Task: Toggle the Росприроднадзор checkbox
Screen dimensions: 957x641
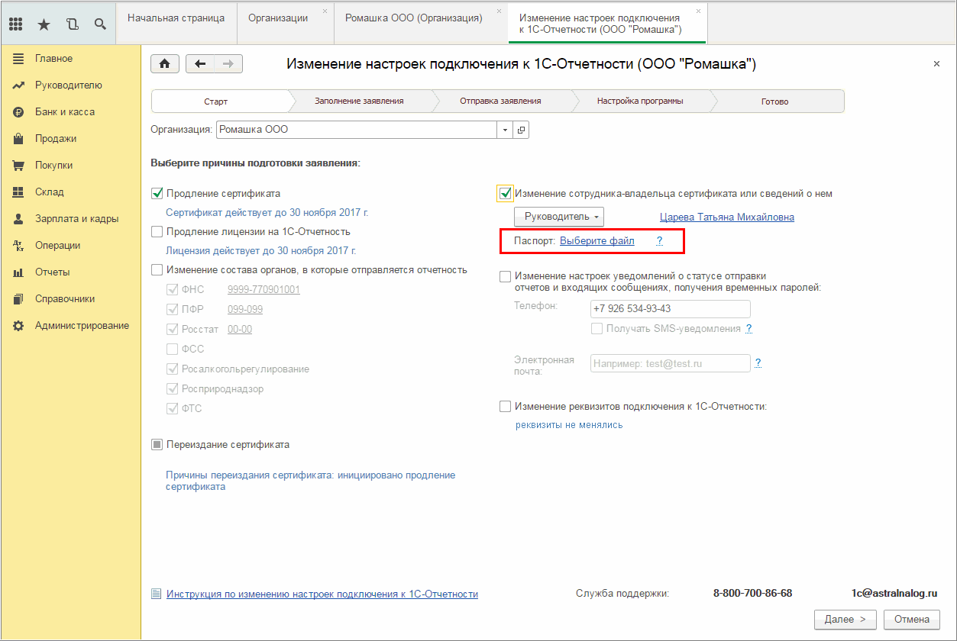Action: point(172,389)
